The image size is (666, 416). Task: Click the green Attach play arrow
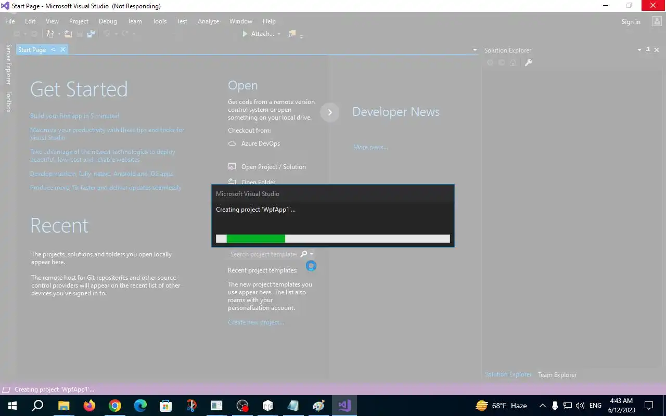245,34
